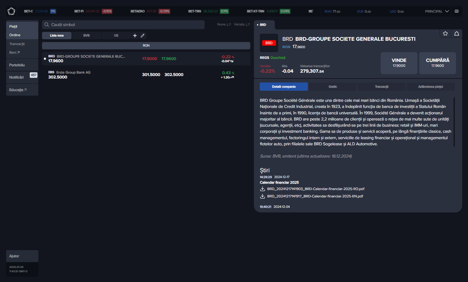Image resolution: width=468 pixels, height=282 pixels.
Task: Switch to the US list tab
Action: 116,36
